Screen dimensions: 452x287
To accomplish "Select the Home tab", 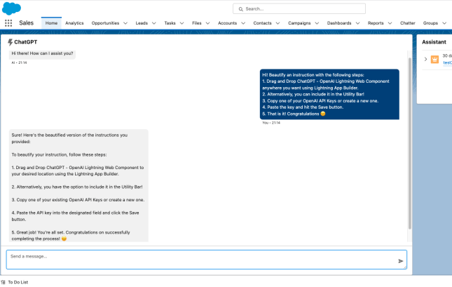I will pos(51,23).
